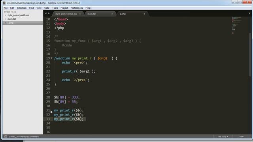Minimize the Sublime Text window
The height and width of the screenshot is (142, 253).
pos(234,2)
